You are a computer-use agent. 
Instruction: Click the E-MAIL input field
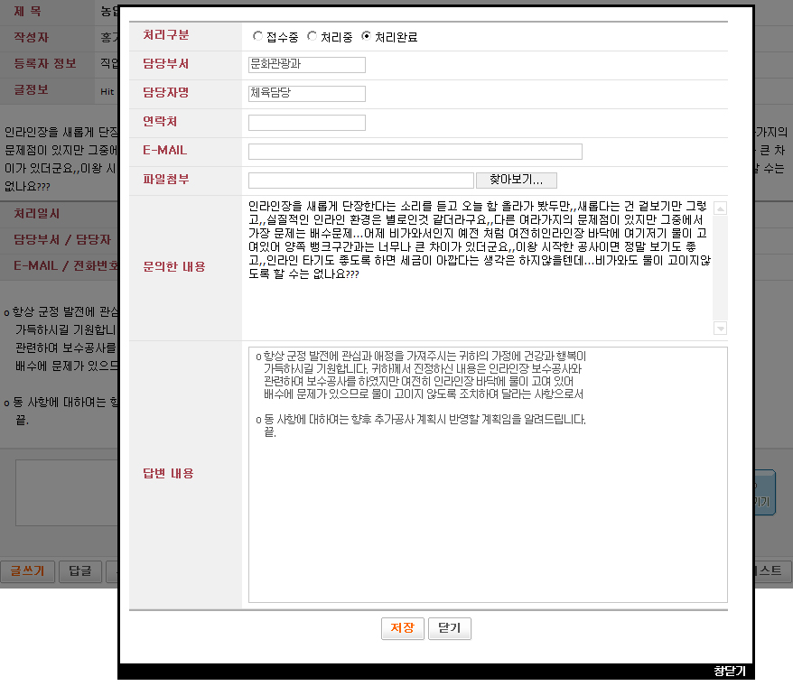point(415,151)
